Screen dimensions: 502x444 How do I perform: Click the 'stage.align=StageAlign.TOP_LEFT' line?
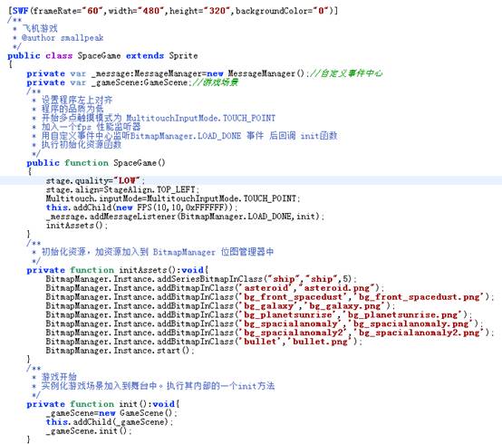(122, 189)
